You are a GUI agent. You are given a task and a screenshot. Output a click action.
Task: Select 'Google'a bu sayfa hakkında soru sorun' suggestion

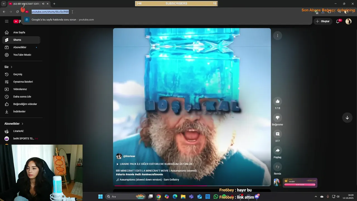167,20
